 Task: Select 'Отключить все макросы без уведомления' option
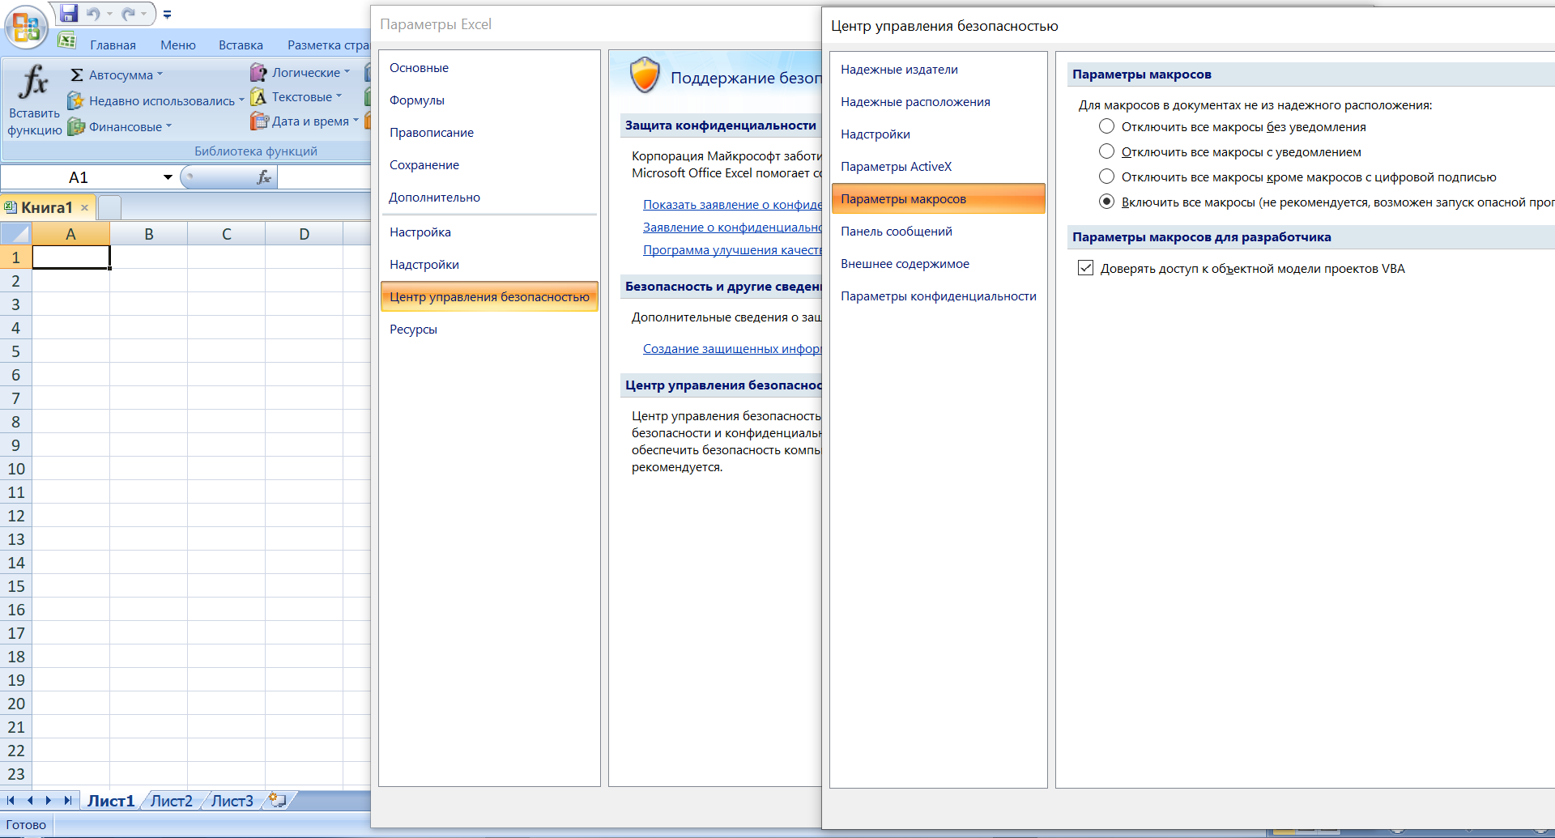[x=1106, y=126]
